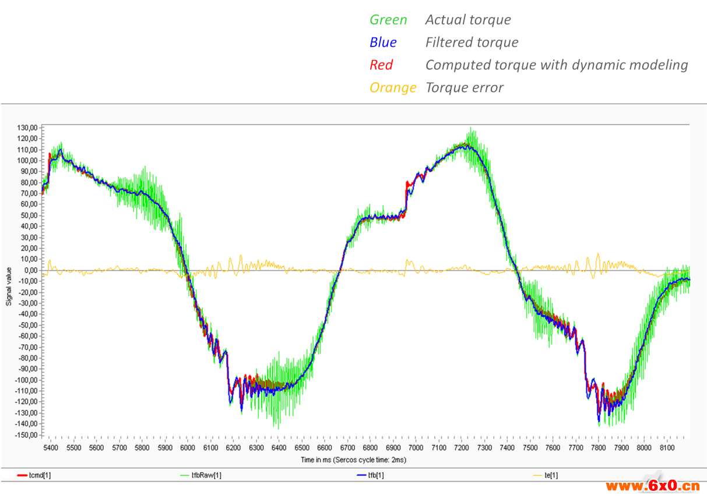Image resolution: width=707 pixels, height=499 pixels.
Task: Click the 130,00 tick label on the vertical axis
Action: (x=29, y=128)
